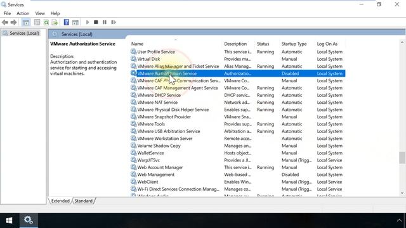Image resolution: width=406 pixels, height=228 pixels.
Task: Click gear icon beside Volume Shadow Copy
Action: pyautogui.click(x=133, y=146)
